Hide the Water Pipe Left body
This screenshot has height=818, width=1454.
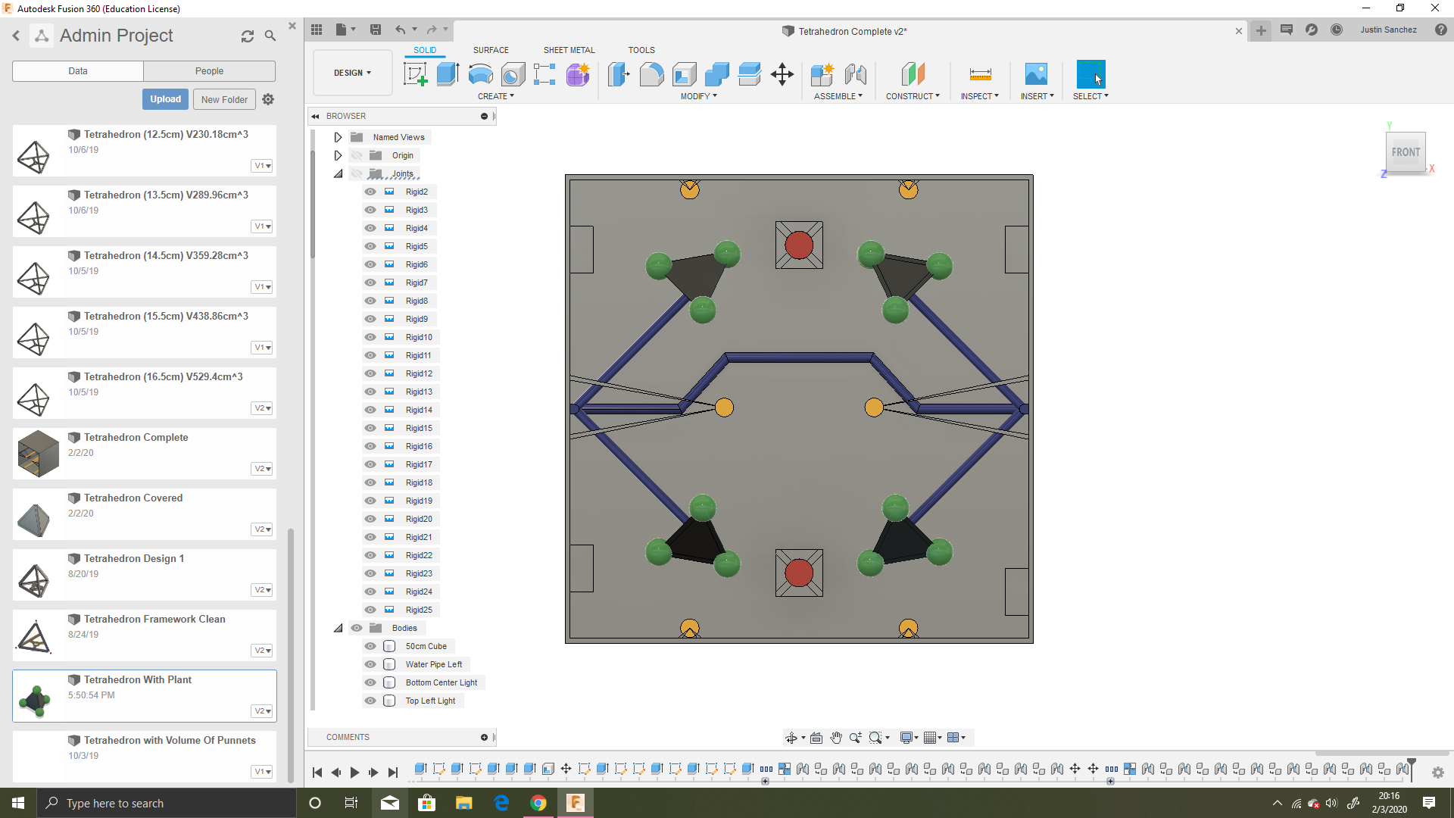(370, 664)
